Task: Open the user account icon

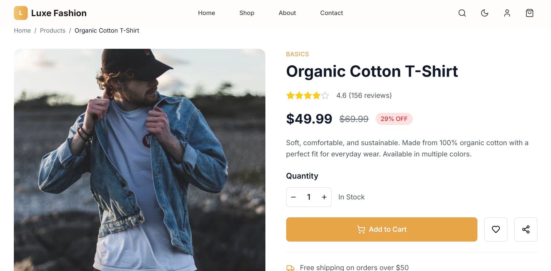Action: 507,13
